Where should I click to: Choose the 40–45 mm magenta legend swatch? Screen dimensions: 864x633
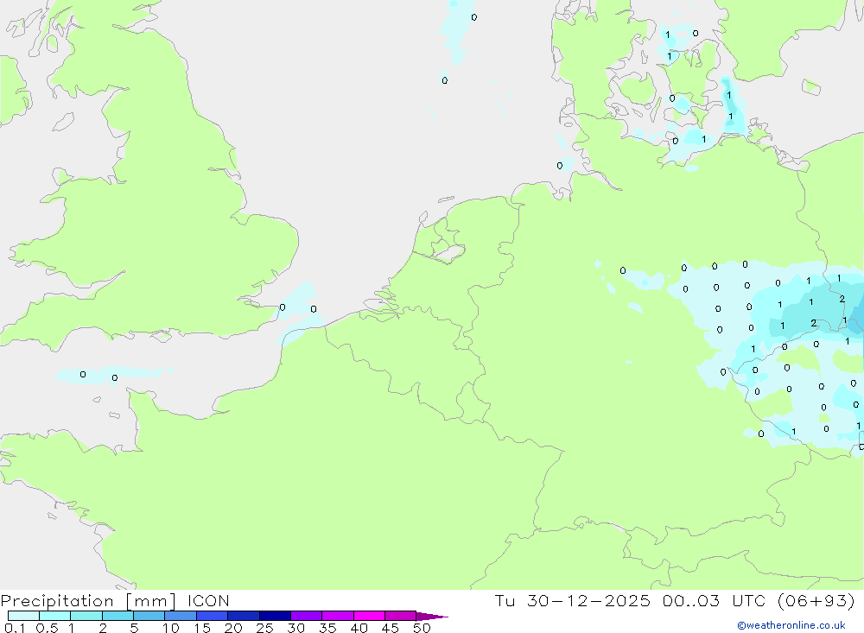(369, 616)
